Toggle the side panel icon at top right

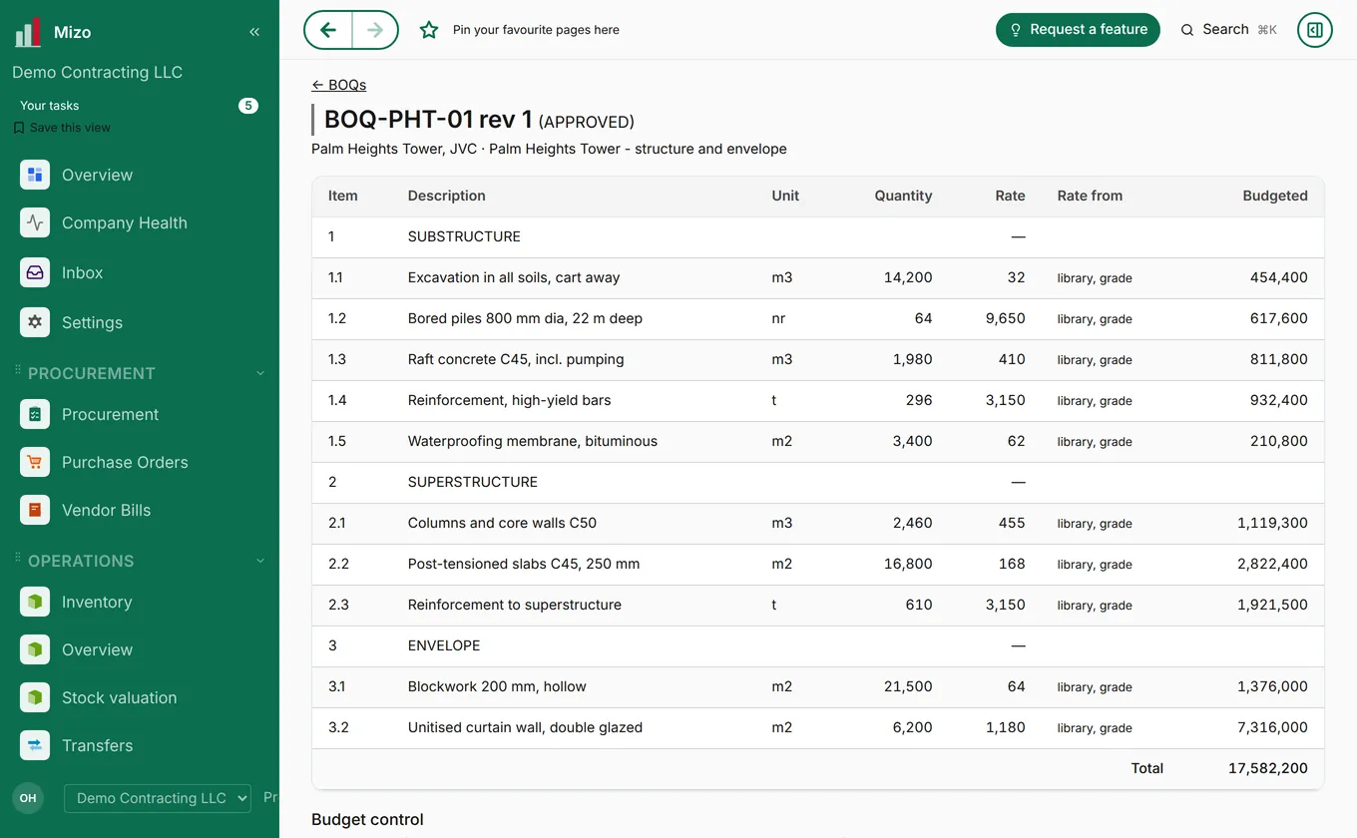[x=1315, y=30]
